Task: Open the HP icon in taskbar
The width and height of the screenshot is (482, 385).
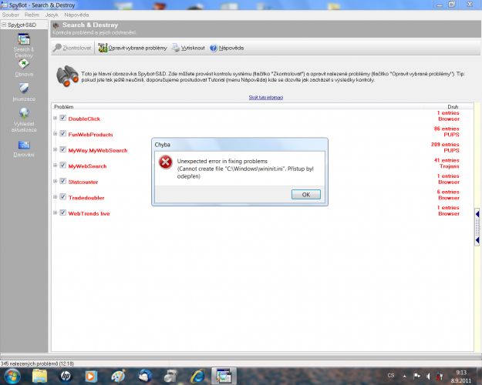Action: (66, 376)
